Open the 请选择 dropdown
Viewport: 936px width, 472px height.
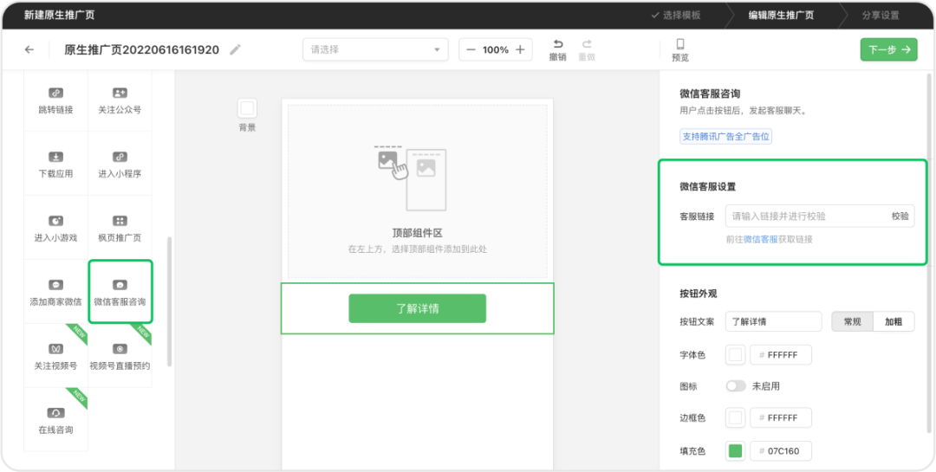(x=375, y=49)
